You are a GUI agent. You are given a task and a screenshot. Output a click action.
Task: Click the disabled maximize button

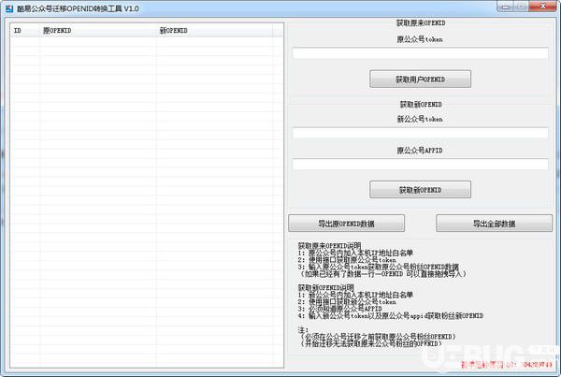pos(522,7)
